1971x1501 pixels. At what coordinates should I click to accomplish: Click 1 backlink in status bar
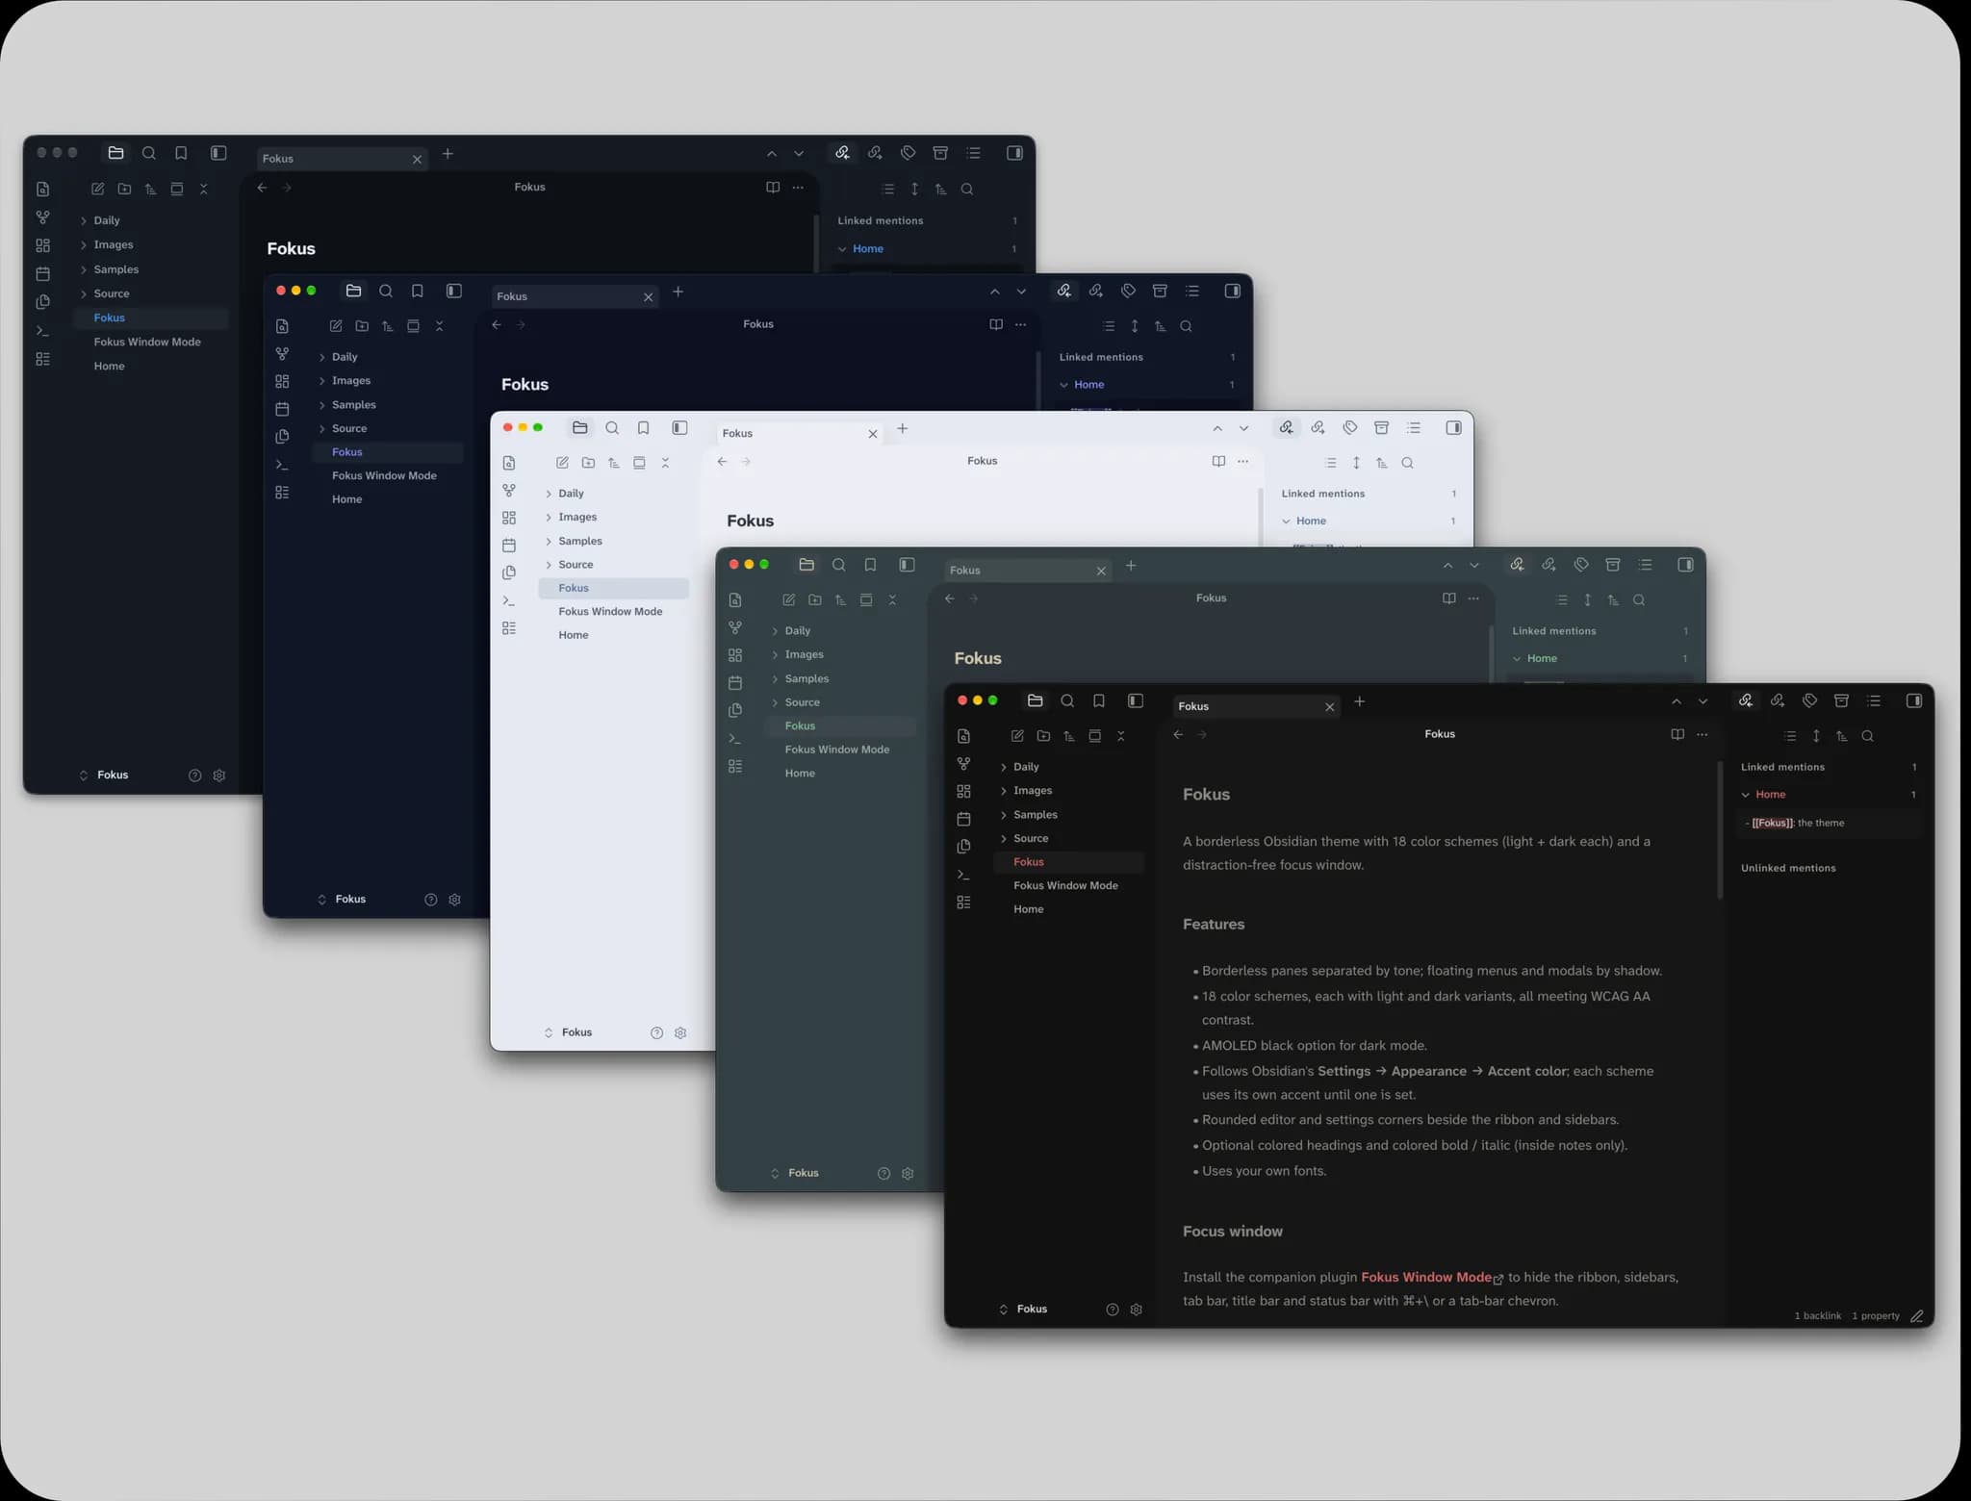pos(1817,1315)
